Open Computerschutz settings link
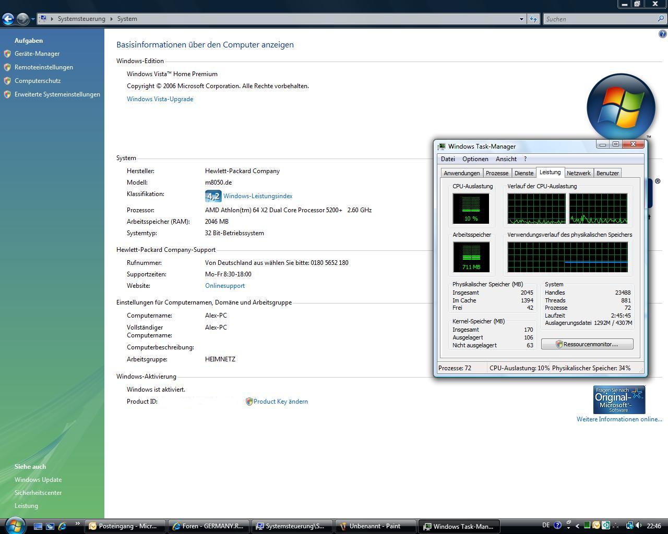The width and height of the screenshot is (668, 534). point(38,81)
